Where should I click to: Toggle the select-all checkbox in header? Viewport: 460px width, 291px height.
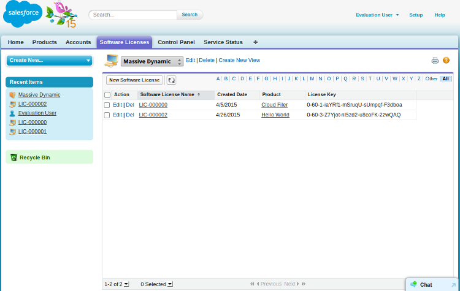pyautogui.click(x=107, y=95)
